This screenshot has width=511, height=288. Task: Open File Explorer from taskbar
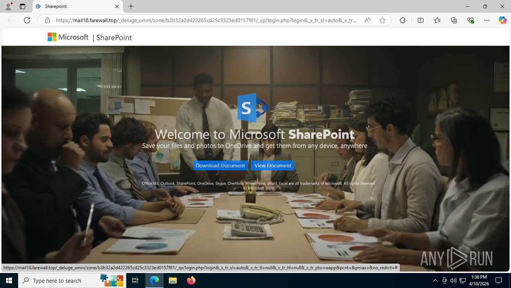[172, 280]
